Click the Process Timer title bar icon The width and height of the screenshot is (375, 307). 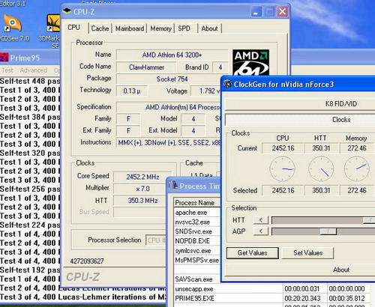[x=173, y=186]
